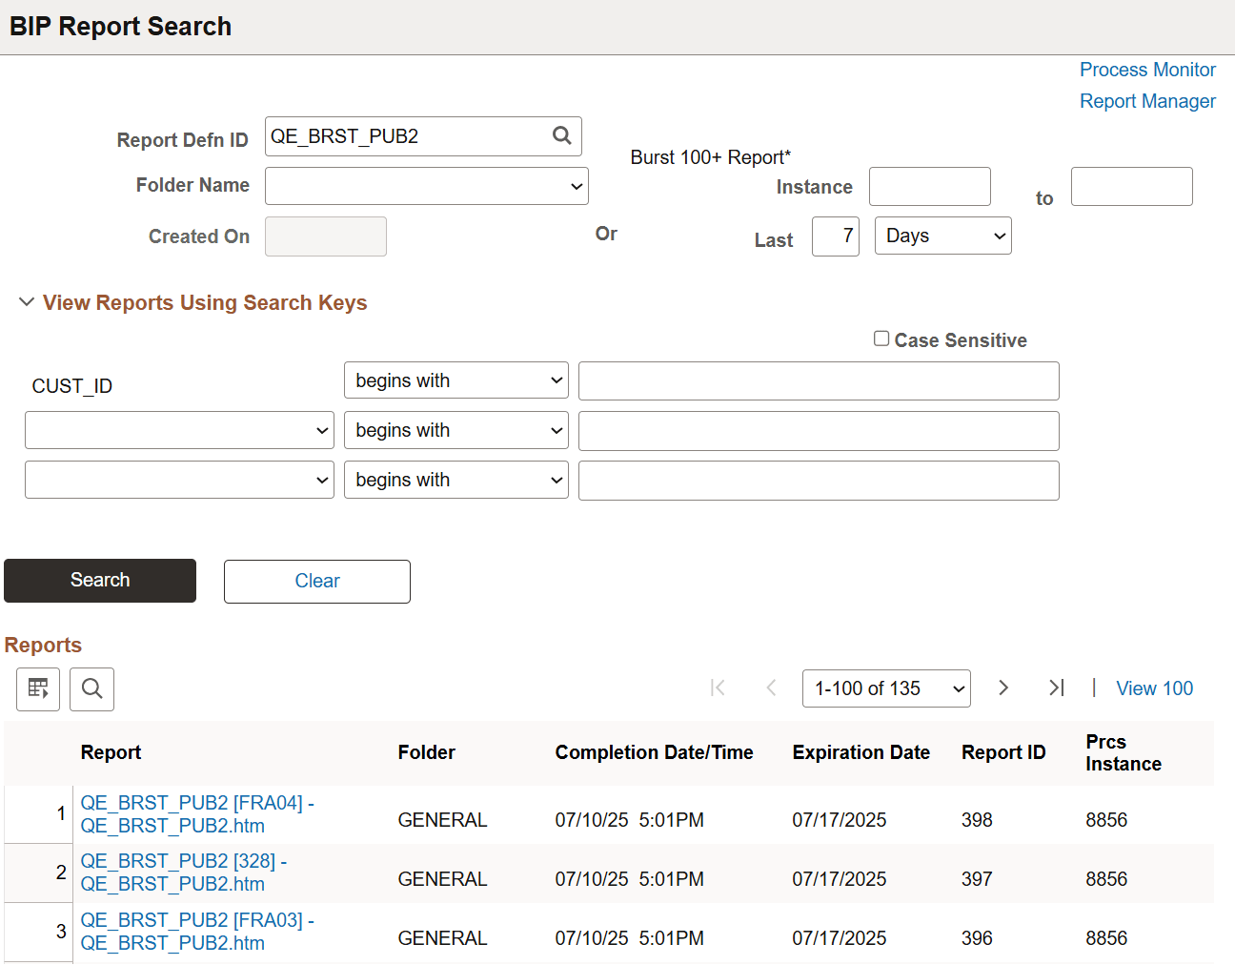This screenshot has height=965, width=1235.
Task: Jump to last page of results
Action: [x=1056, y=688]
